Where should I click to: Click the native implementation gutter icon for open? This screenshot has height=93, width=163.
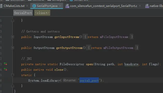click(5, 64)
